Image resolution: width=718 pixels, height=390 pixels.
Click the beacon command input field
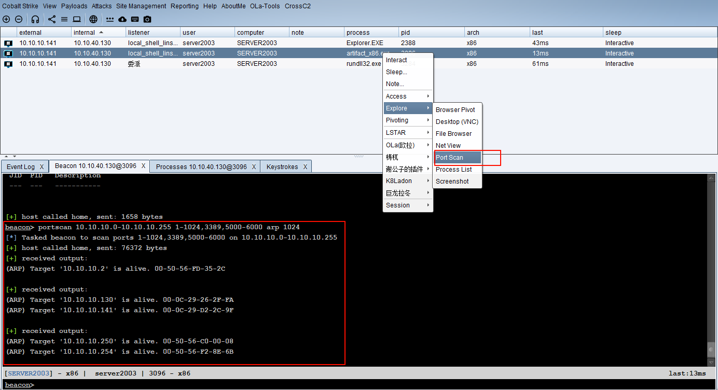(374, 385)
